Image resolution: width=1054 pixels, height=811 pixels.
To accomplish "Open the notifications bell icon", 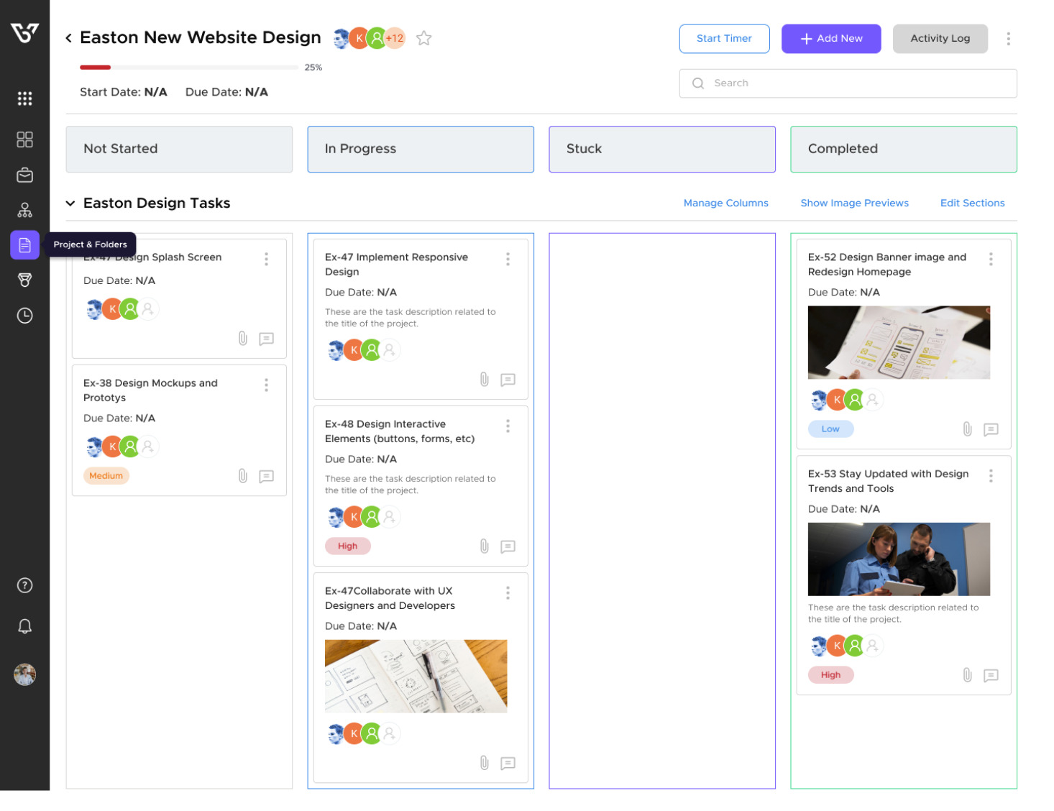I will [x=24, y=626].
